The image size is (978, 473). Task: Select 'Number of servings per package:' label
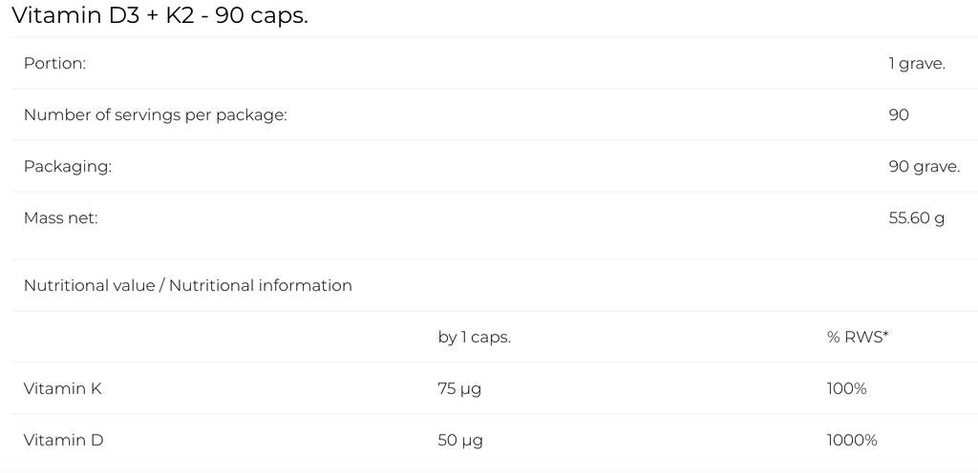click(x=155, y=115)
